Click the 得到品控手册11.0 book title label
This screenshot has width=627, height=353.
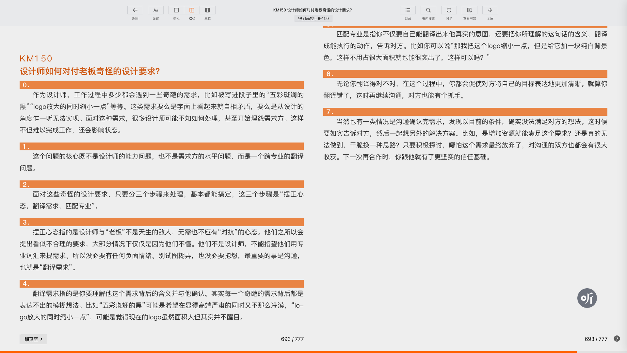click(x=313, y=19)
